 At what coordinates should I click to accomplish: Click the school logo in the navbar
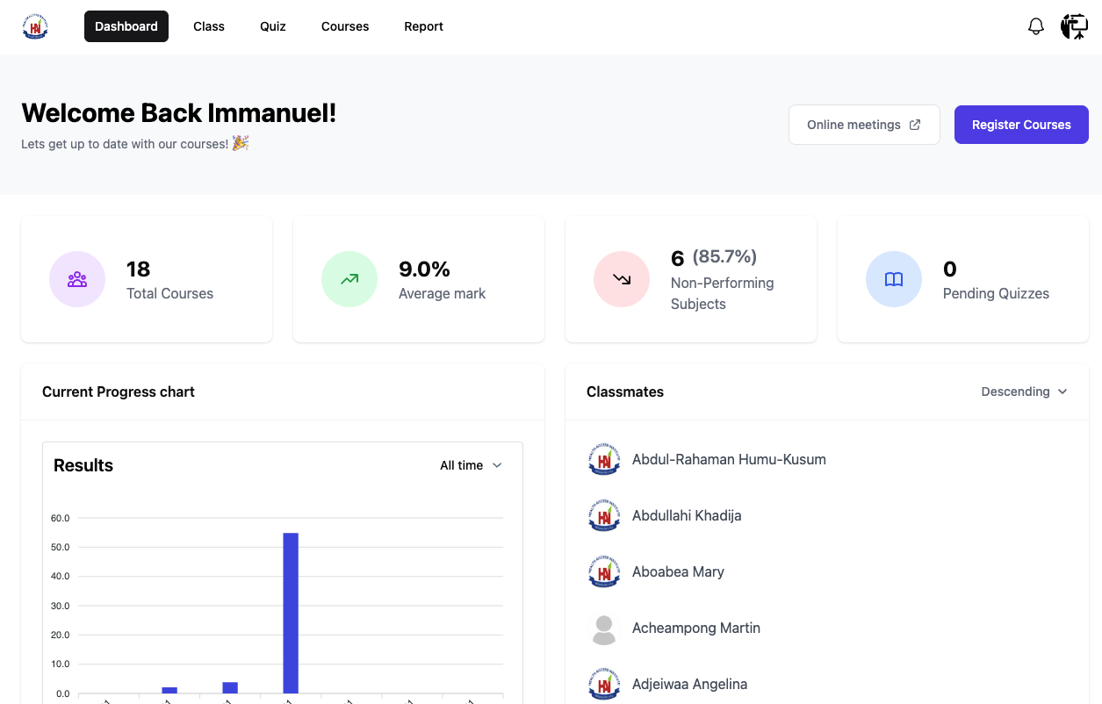pos(35,26)
